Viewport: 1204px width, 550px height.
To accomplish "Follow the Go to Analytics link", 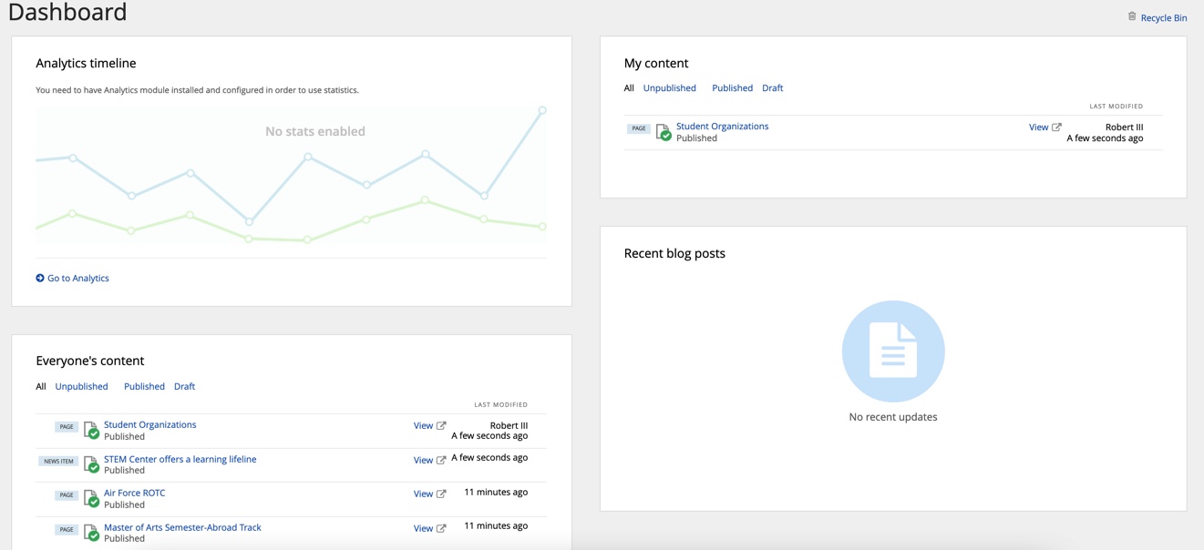I will point(77,278).
